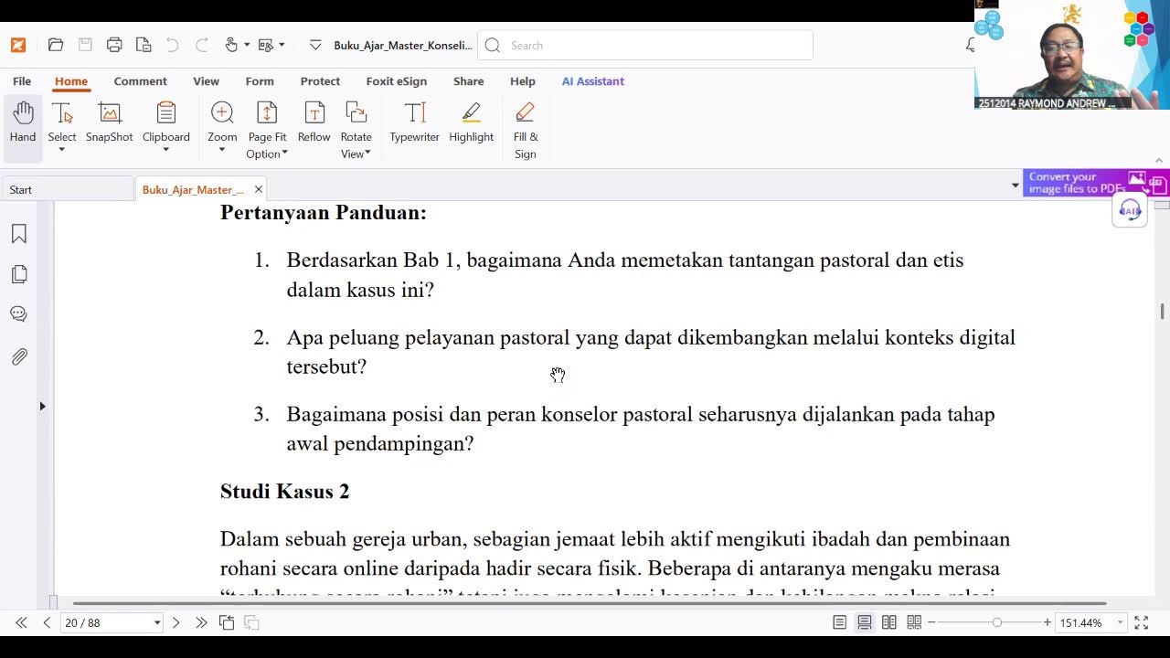Click the Convert image files to PDF banner

click(x=1095, y=183)
